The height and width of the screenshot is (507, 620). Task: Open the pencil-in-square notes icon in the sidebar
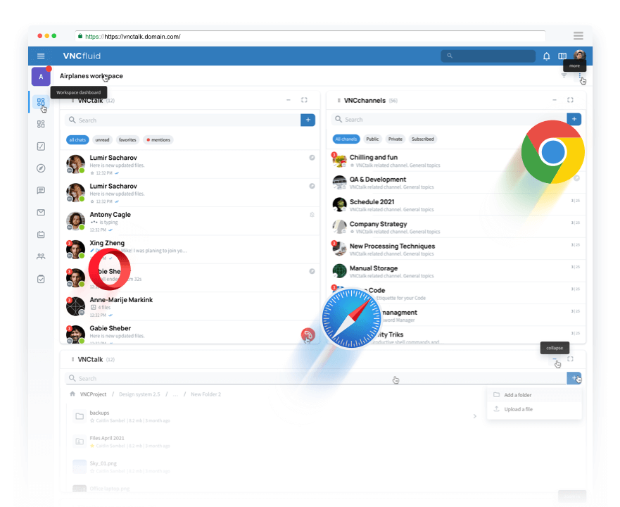(41, 146)
